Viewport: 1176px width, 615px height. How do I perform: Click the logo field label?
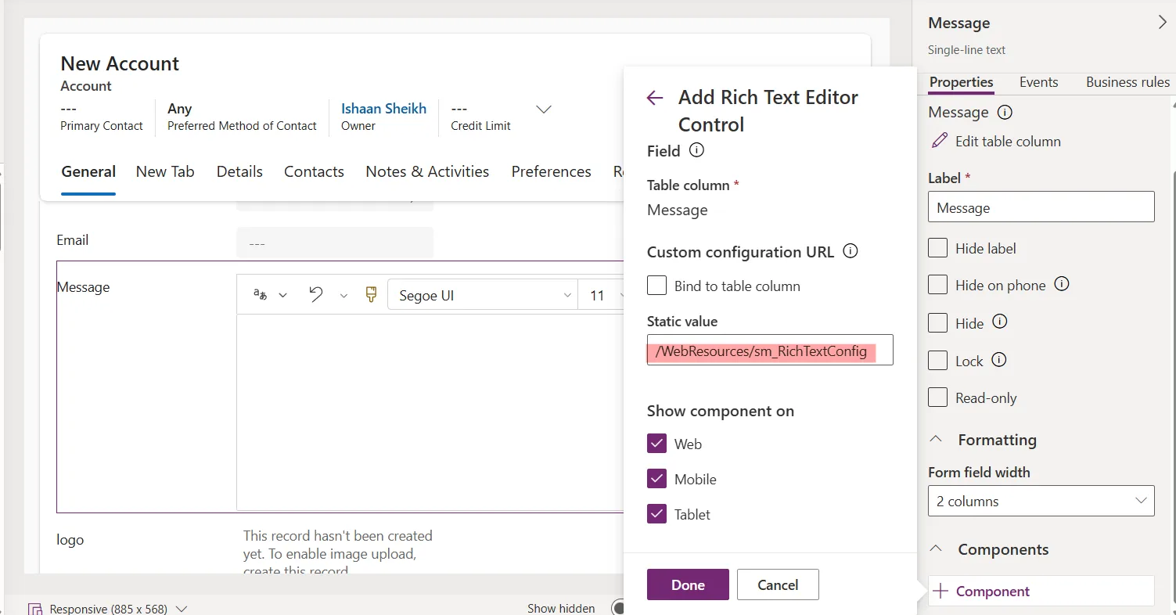tap(70, 539)
